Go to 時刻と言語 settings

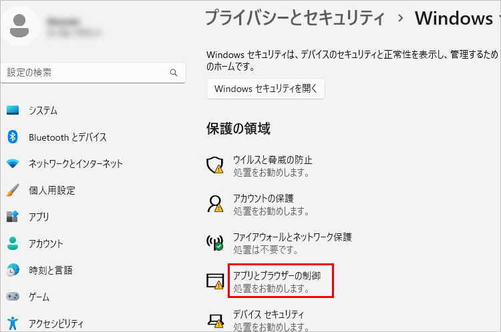[50, 271]
